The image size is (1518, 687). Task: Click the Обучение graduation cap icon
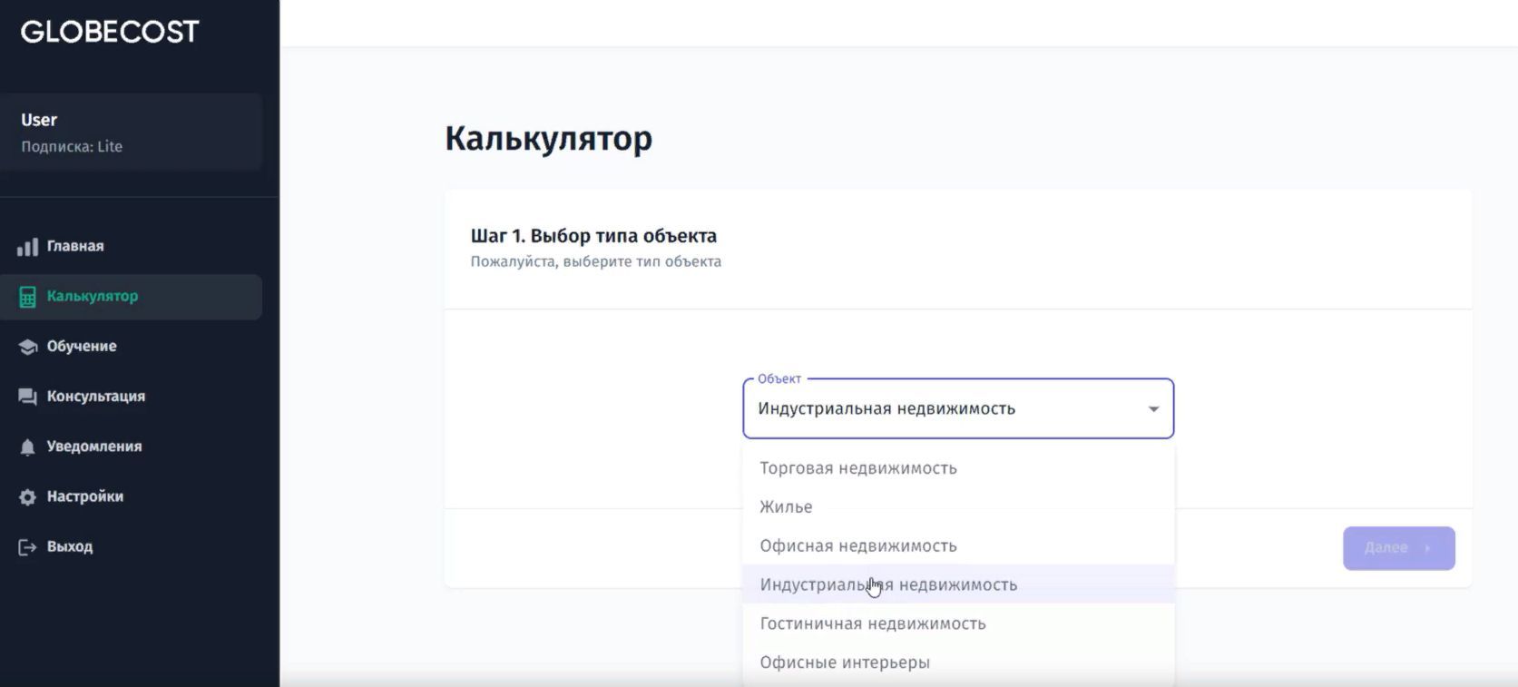pyautogui.click(x=28, y=347)
